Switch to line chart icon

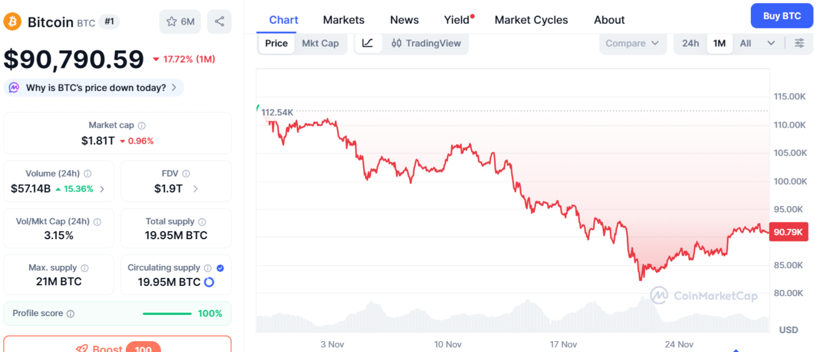pos(368,43)
